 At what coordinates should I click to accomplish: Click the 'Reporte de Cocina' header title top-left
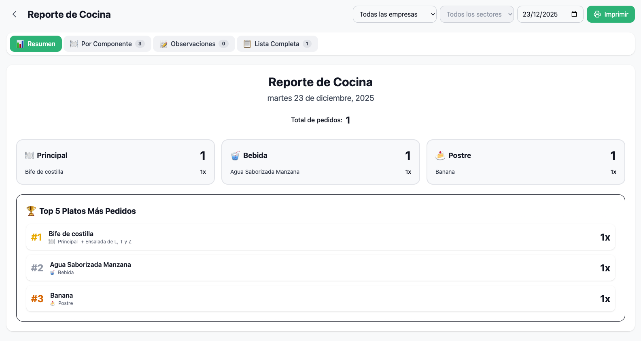tap(69, 15)
